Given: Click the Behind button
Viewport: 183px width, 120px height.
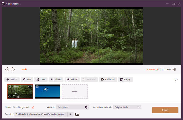Looking at the screenshot, I should 72,80.
